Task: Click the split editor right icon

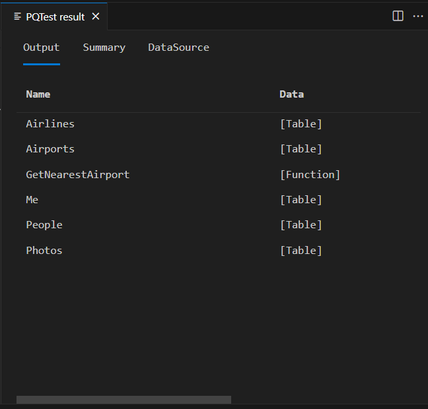Action: coord(398,16)
